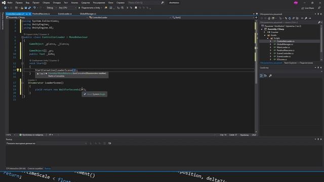Open the zoom percentage dropdown

point(11,135)
